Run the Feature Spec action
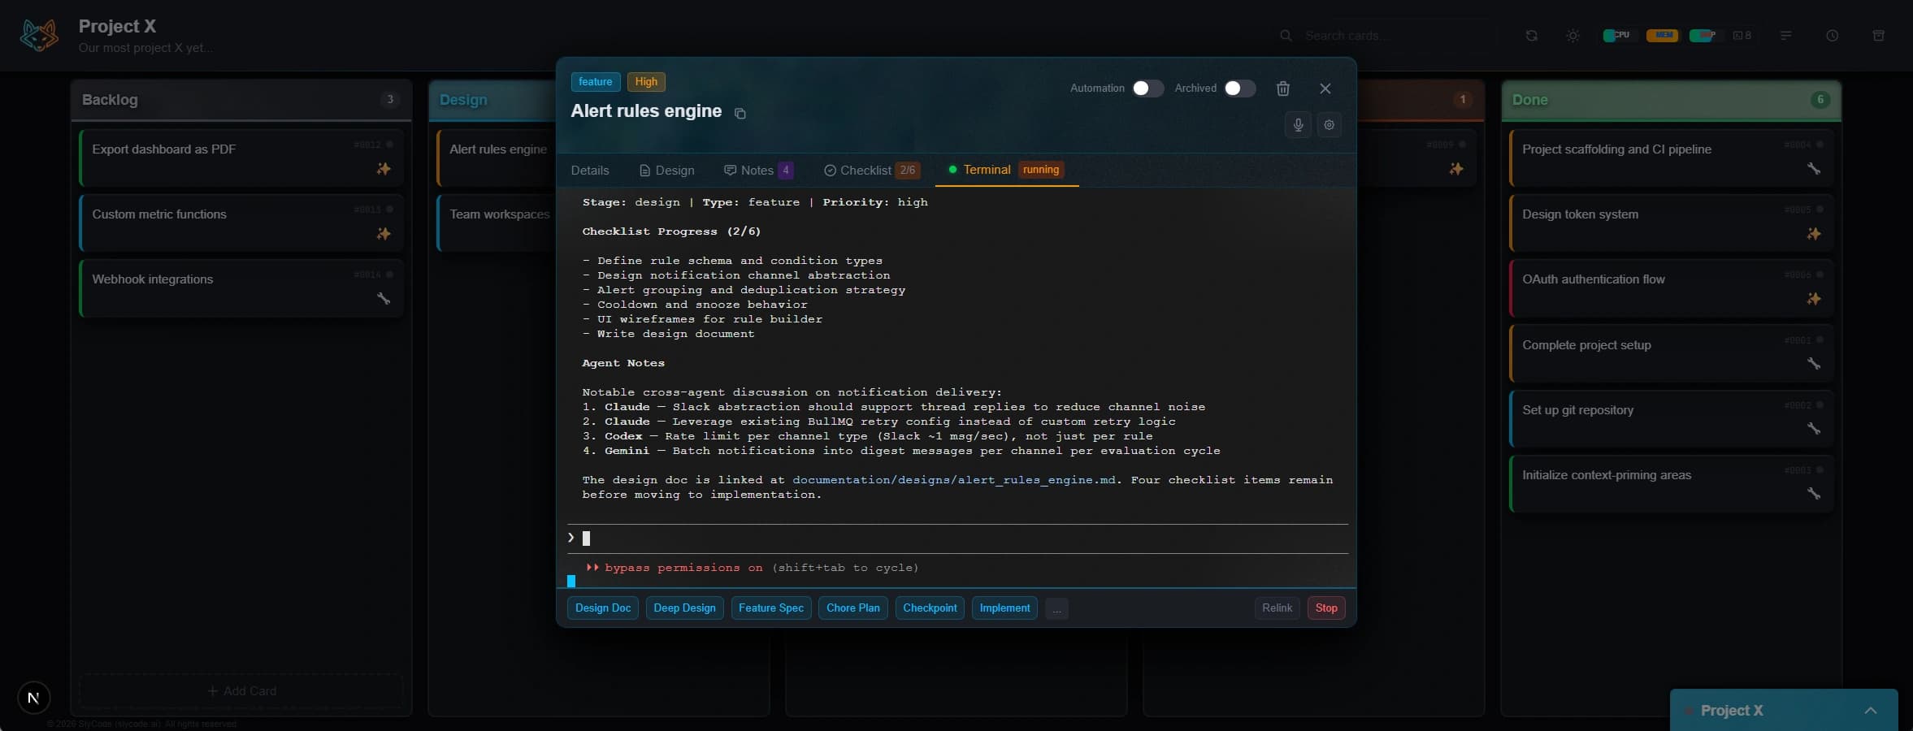 coord(770,608)
